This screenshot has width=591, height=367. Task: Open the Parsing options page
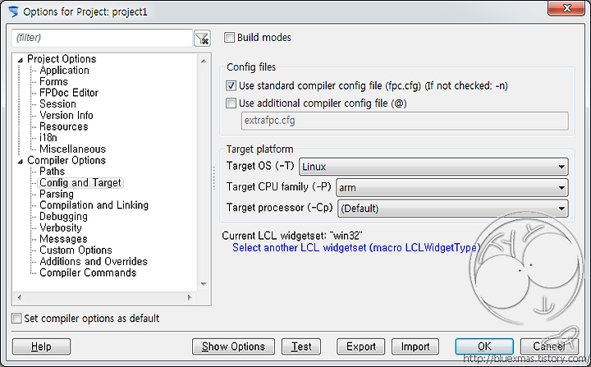pos(57,194)
